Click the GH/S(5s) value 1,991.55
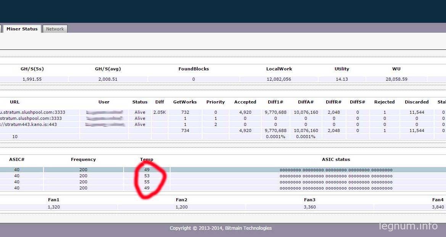This screenshot has width=446, height=237. (x=32, y=79)
